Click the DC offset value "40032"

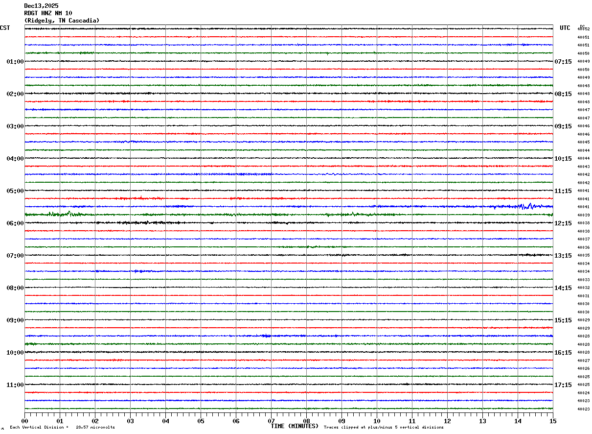[583, 288]
